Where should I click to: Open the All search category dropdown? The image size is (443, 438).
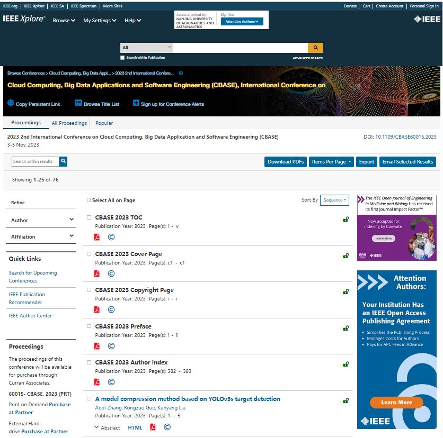147,48
